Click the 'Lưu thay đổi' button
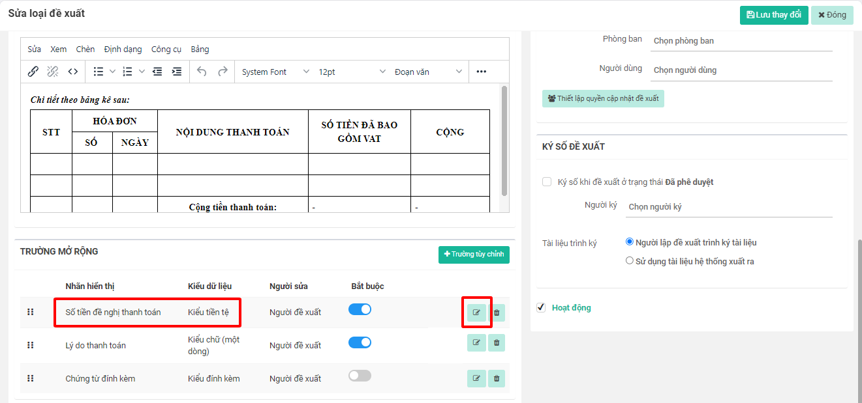Viewport: 862px width, 403px height. point(774,15)
